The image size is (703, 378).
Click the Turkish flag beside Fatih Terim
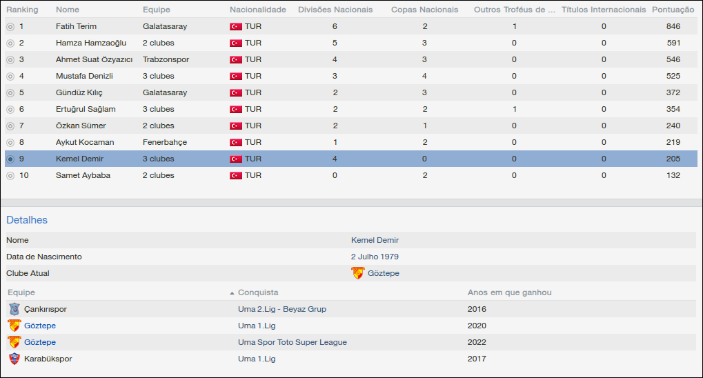(x=236, y=26)
